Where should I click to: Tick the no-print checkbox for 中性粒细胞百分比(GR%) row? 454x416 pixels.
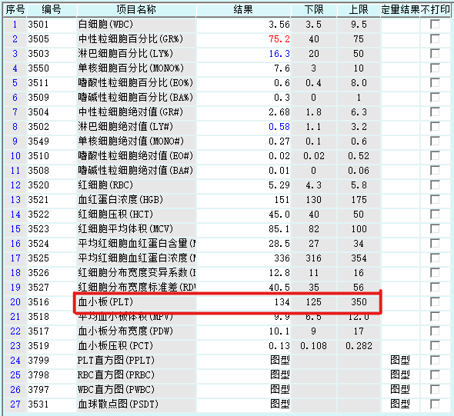click(x=435, y=38)
